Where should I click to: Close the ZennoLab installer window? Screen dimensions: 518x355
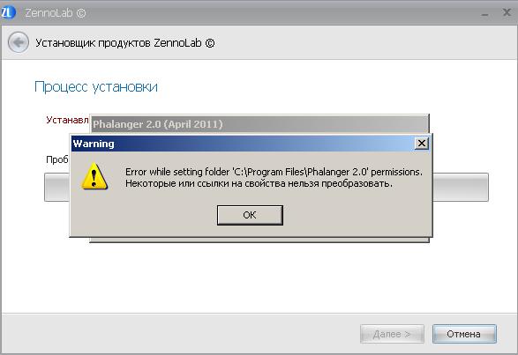click(x=507, y=12)
